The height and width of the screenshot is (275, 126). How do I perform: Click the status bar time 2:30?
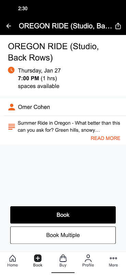click(23, 8)
